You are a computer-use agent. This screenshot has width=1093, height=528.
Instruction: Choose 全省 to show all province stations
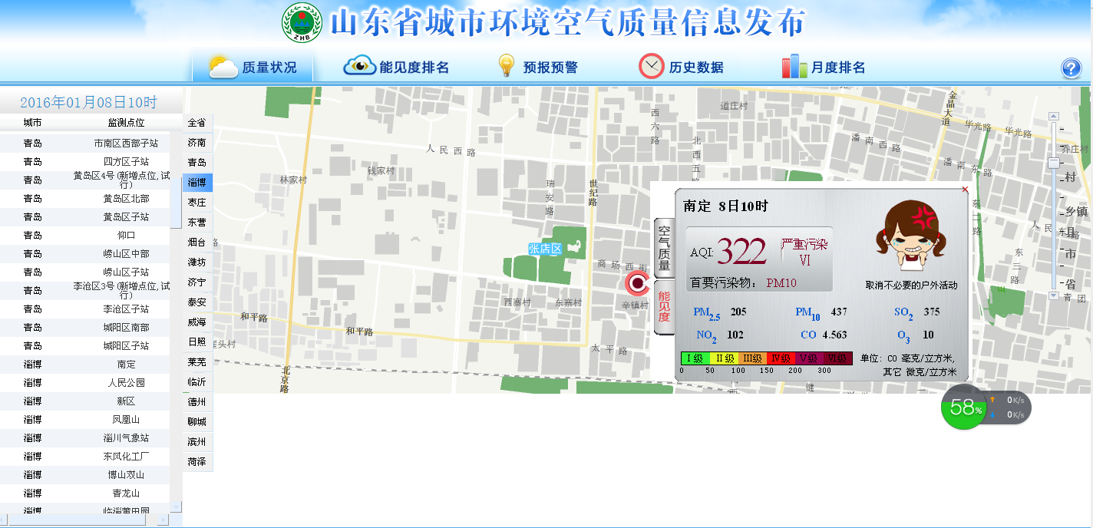pyautogui.click(x=197, y=123)
